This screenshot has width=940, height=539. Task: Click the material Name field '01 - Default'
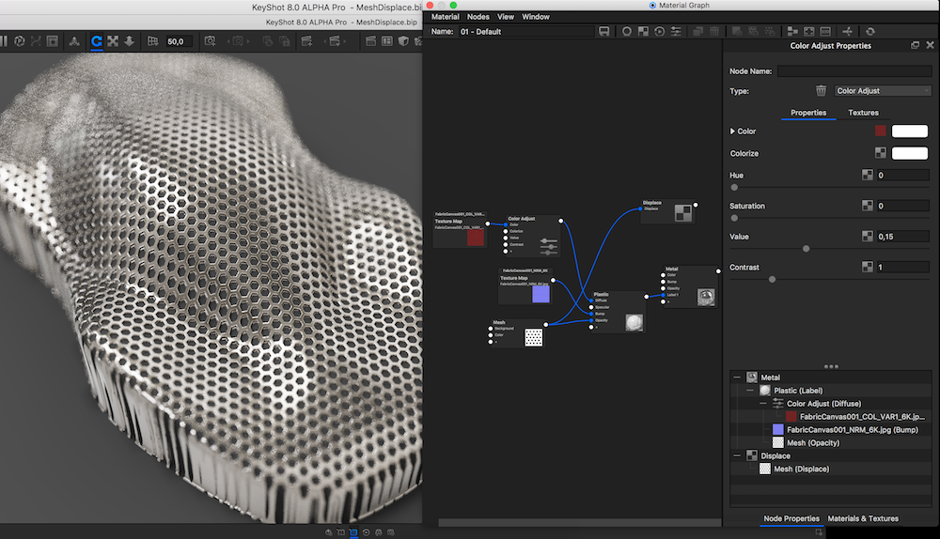[525, 31]
